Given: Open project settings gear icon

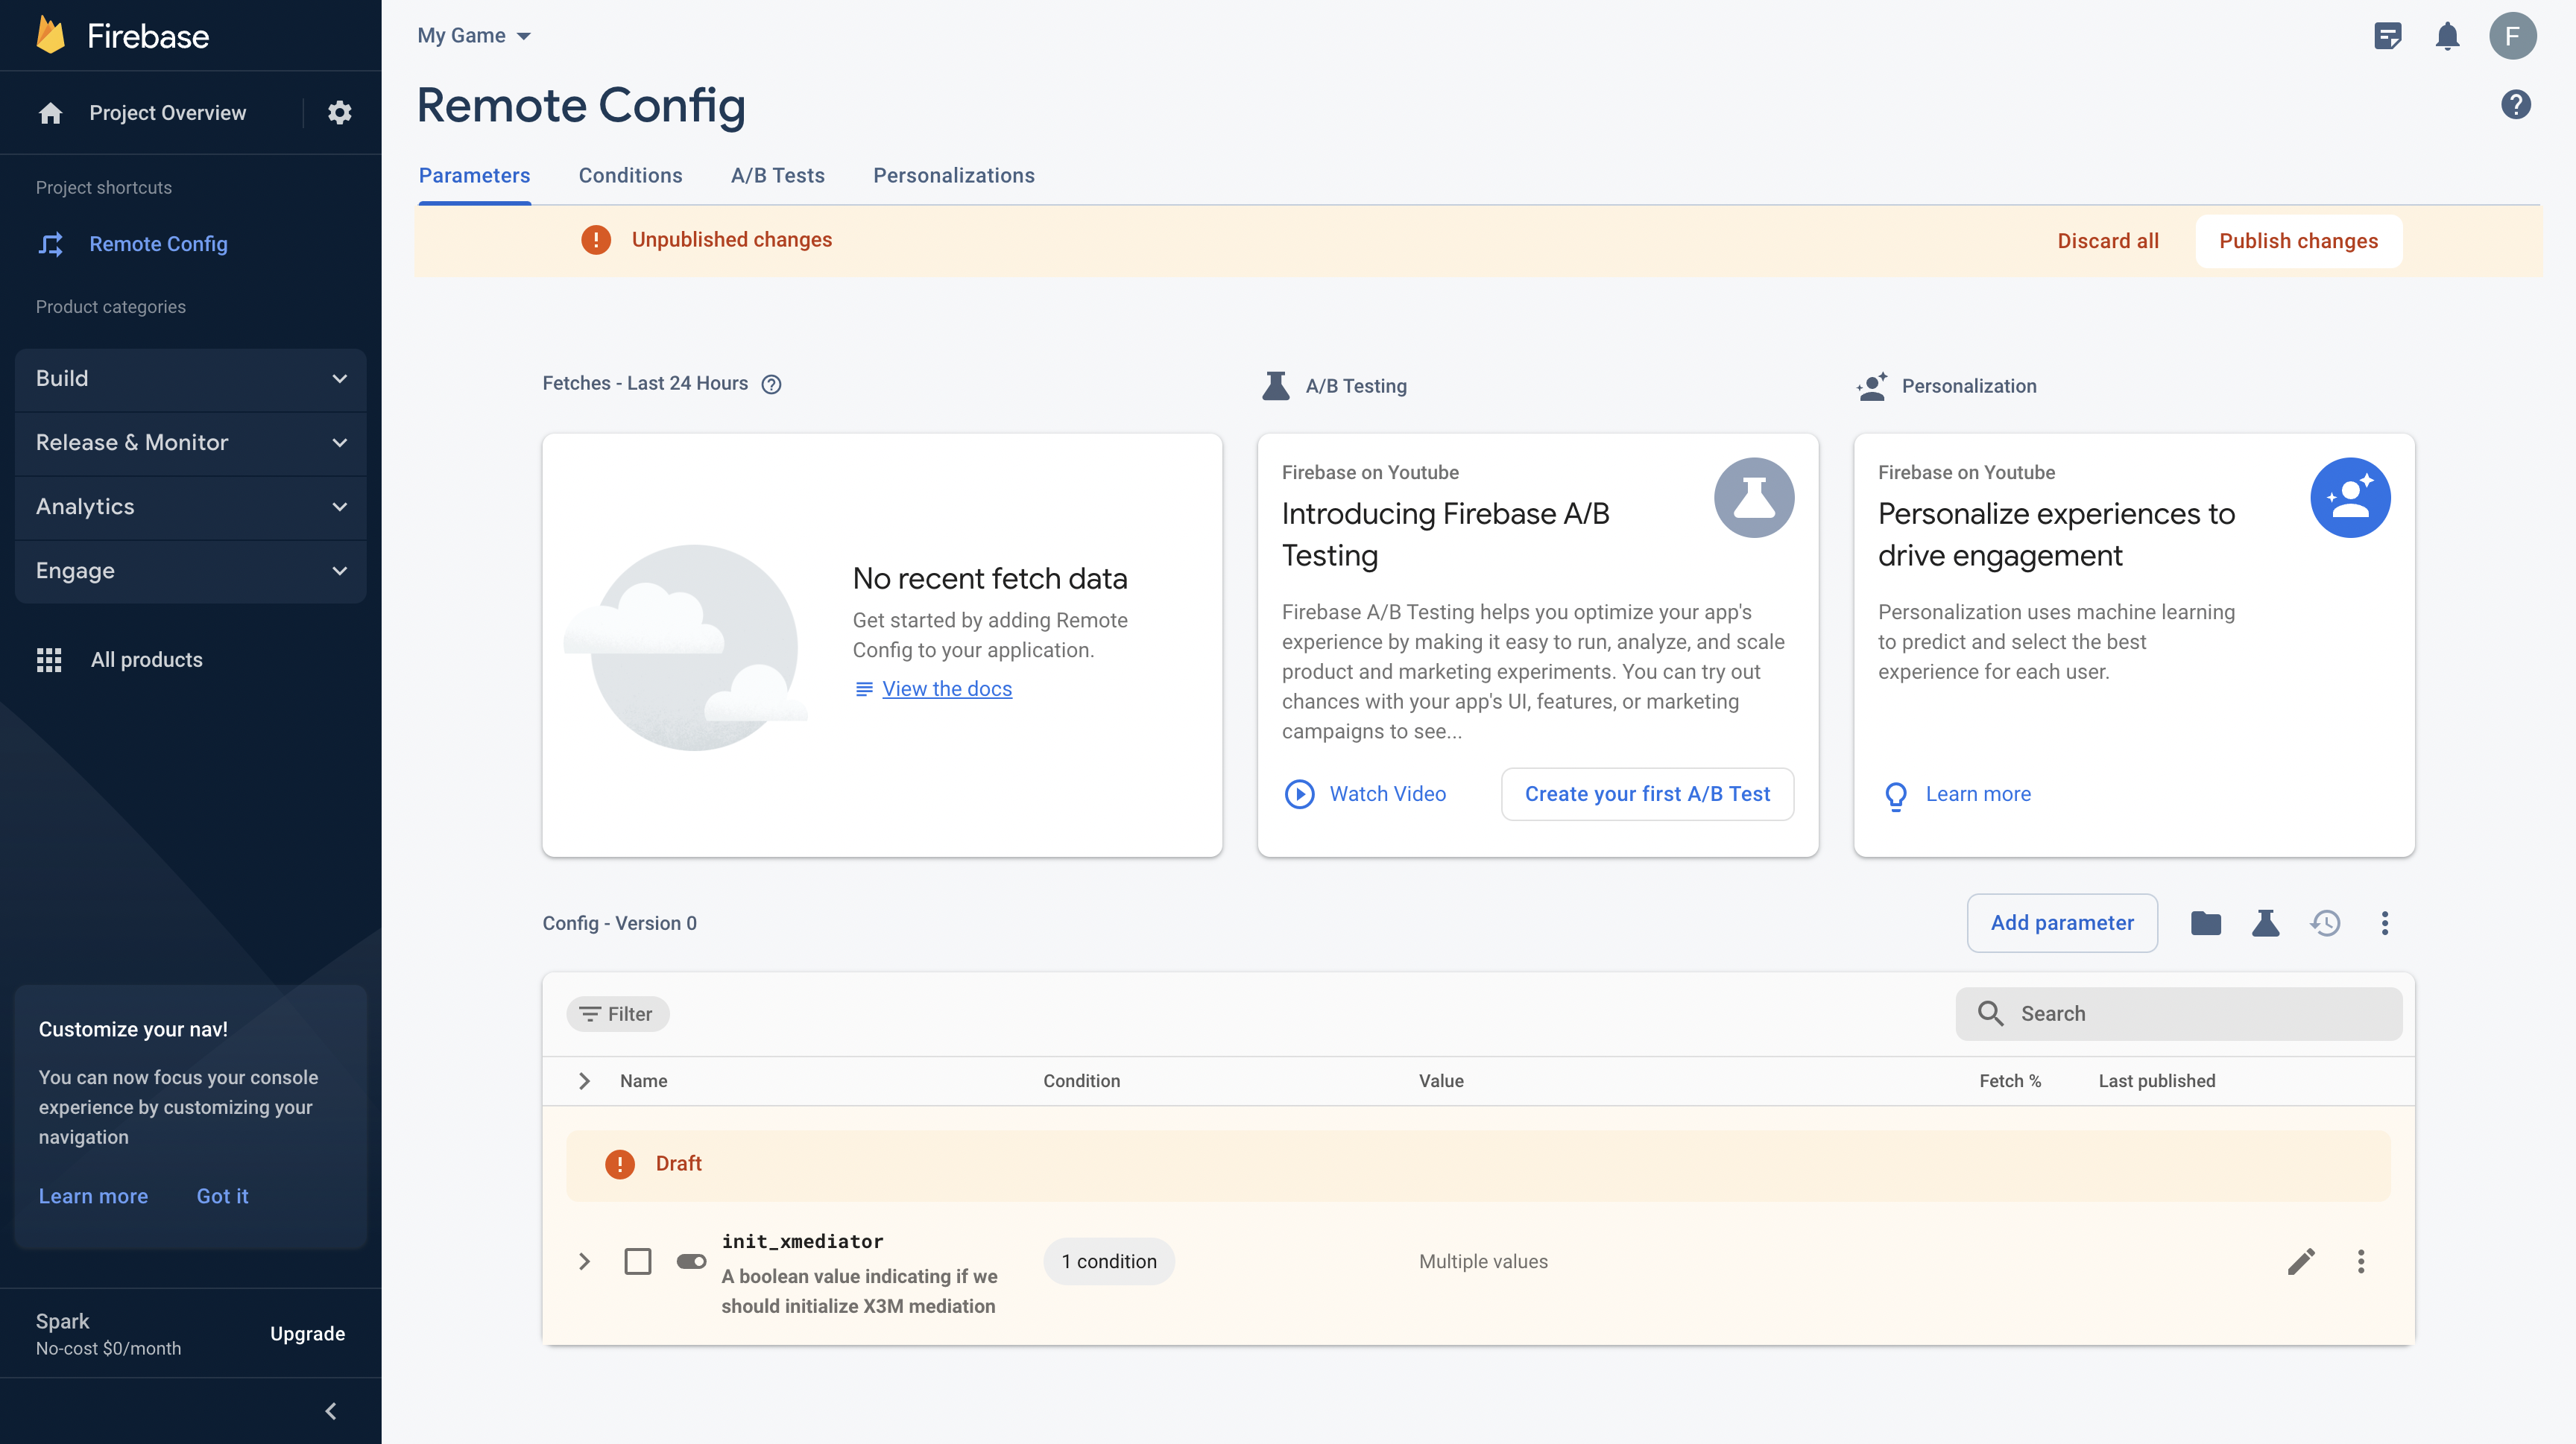Looking at the screenshot, I should pyautogui.click(x=340, y=113).
